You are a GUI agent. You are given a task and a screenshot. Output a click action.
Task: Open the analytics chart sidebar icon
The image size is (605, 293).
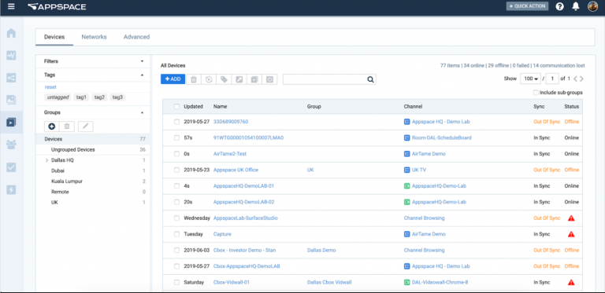[11, 55]
